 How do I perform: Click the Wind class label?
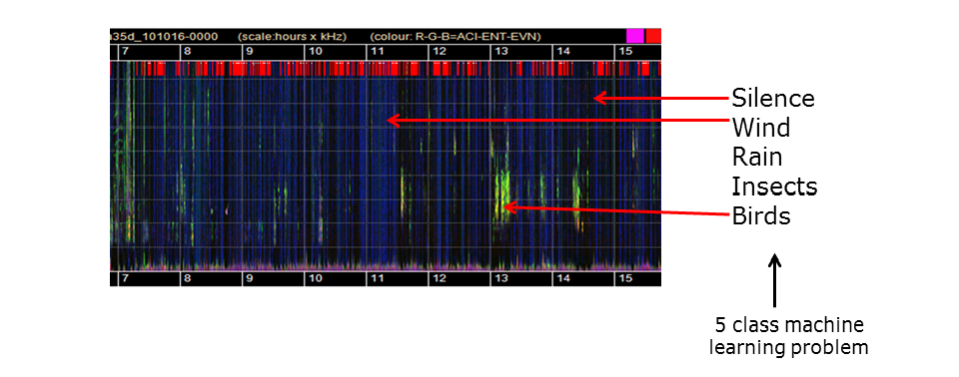pyautogui.click(x=761, y=127)
